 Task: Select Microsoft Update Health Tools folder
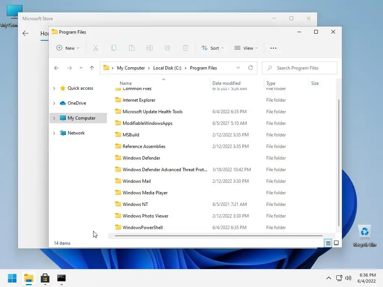[153, 111]
